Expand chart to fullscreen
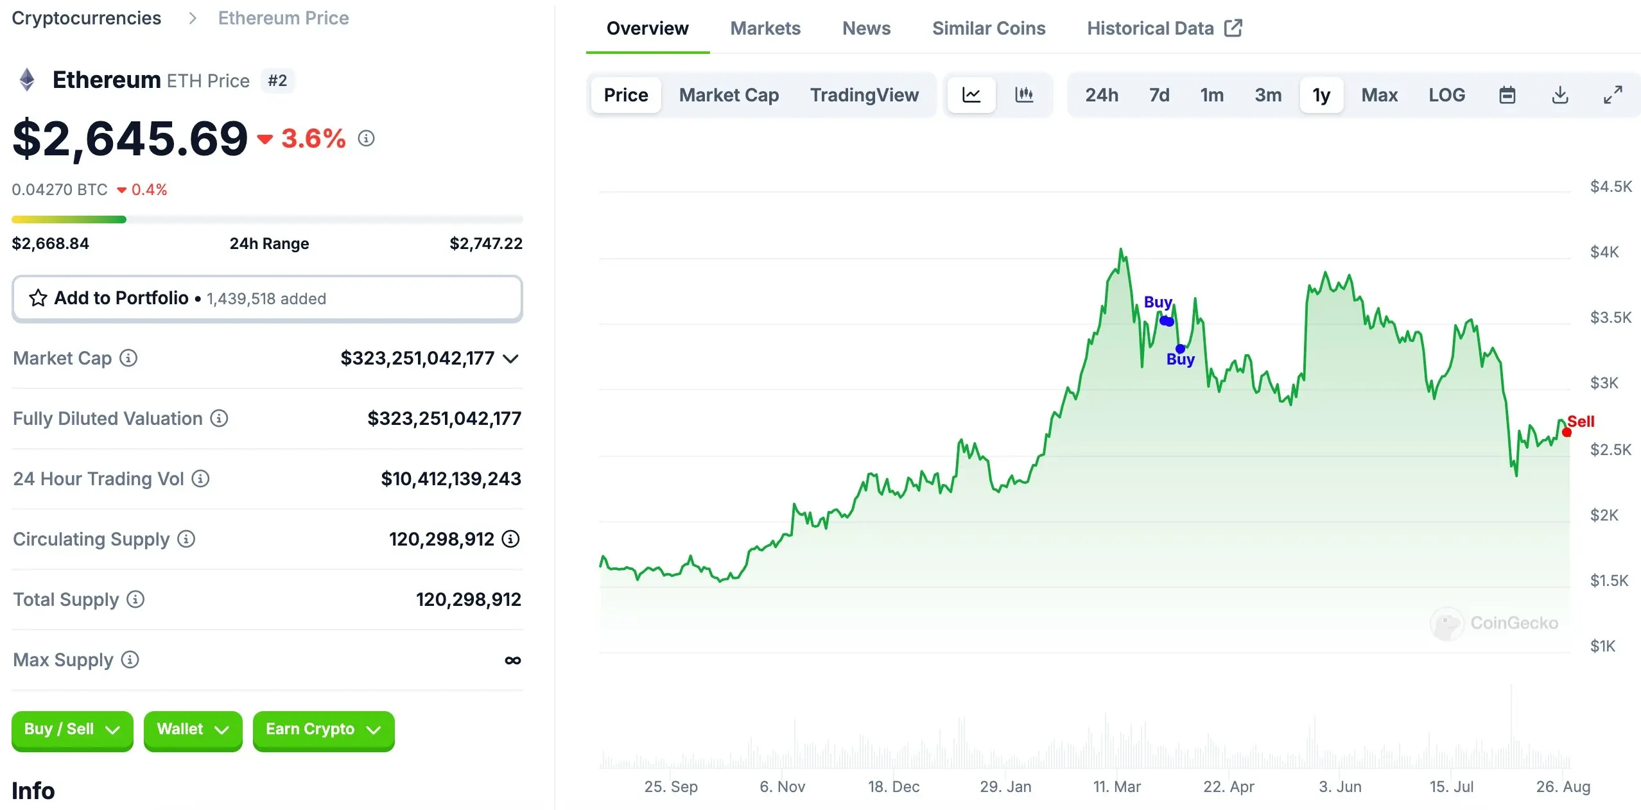1641x810 pixels. (1613, 95)
